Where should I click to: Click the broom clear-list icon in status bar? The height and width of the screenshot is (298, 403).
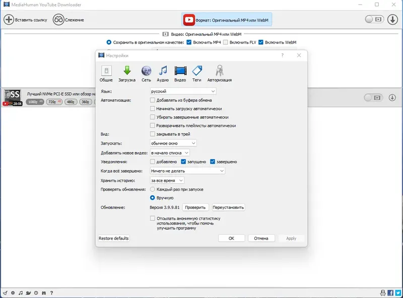click(x=5, y=293)
